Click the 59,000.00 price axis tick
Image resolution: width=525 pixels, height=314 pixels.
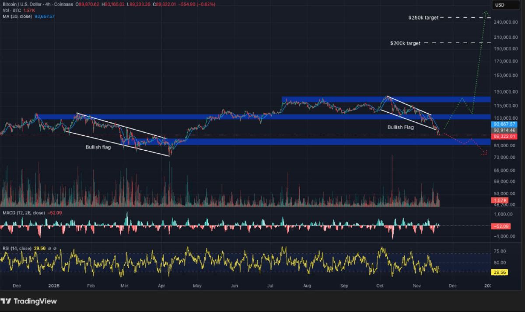pyautogui.click(x=505, y=181)
